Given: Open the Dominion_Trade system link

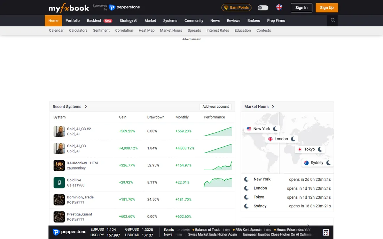Looking at the screenshot, I should (x=80, y=197).
